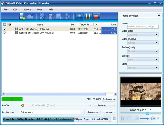Click the Save As... button
This screenshot has height=125, width=164.
103,105
